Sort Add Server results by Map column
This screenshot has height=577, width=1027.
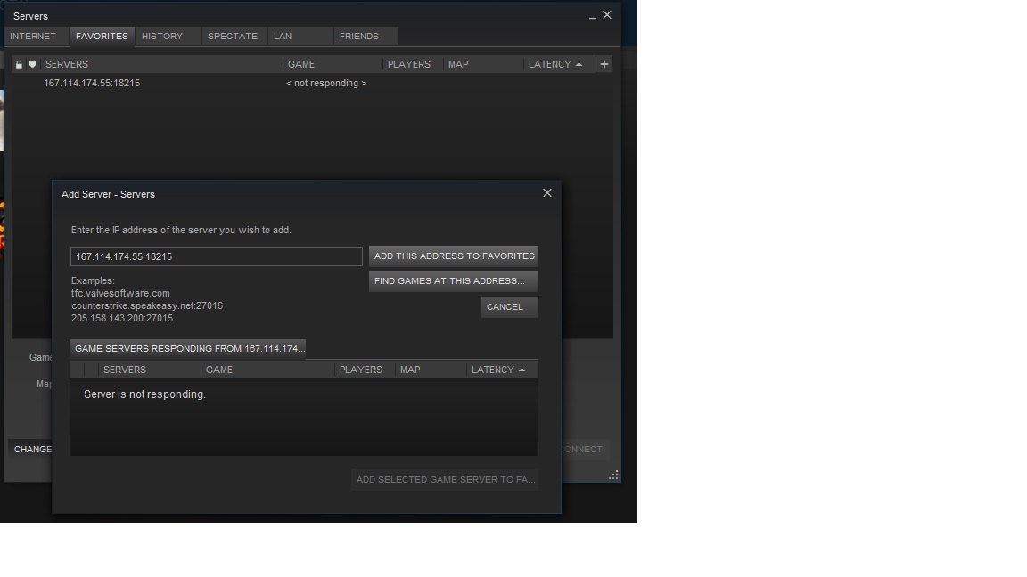pyautogui.click(x=431, y=370)
